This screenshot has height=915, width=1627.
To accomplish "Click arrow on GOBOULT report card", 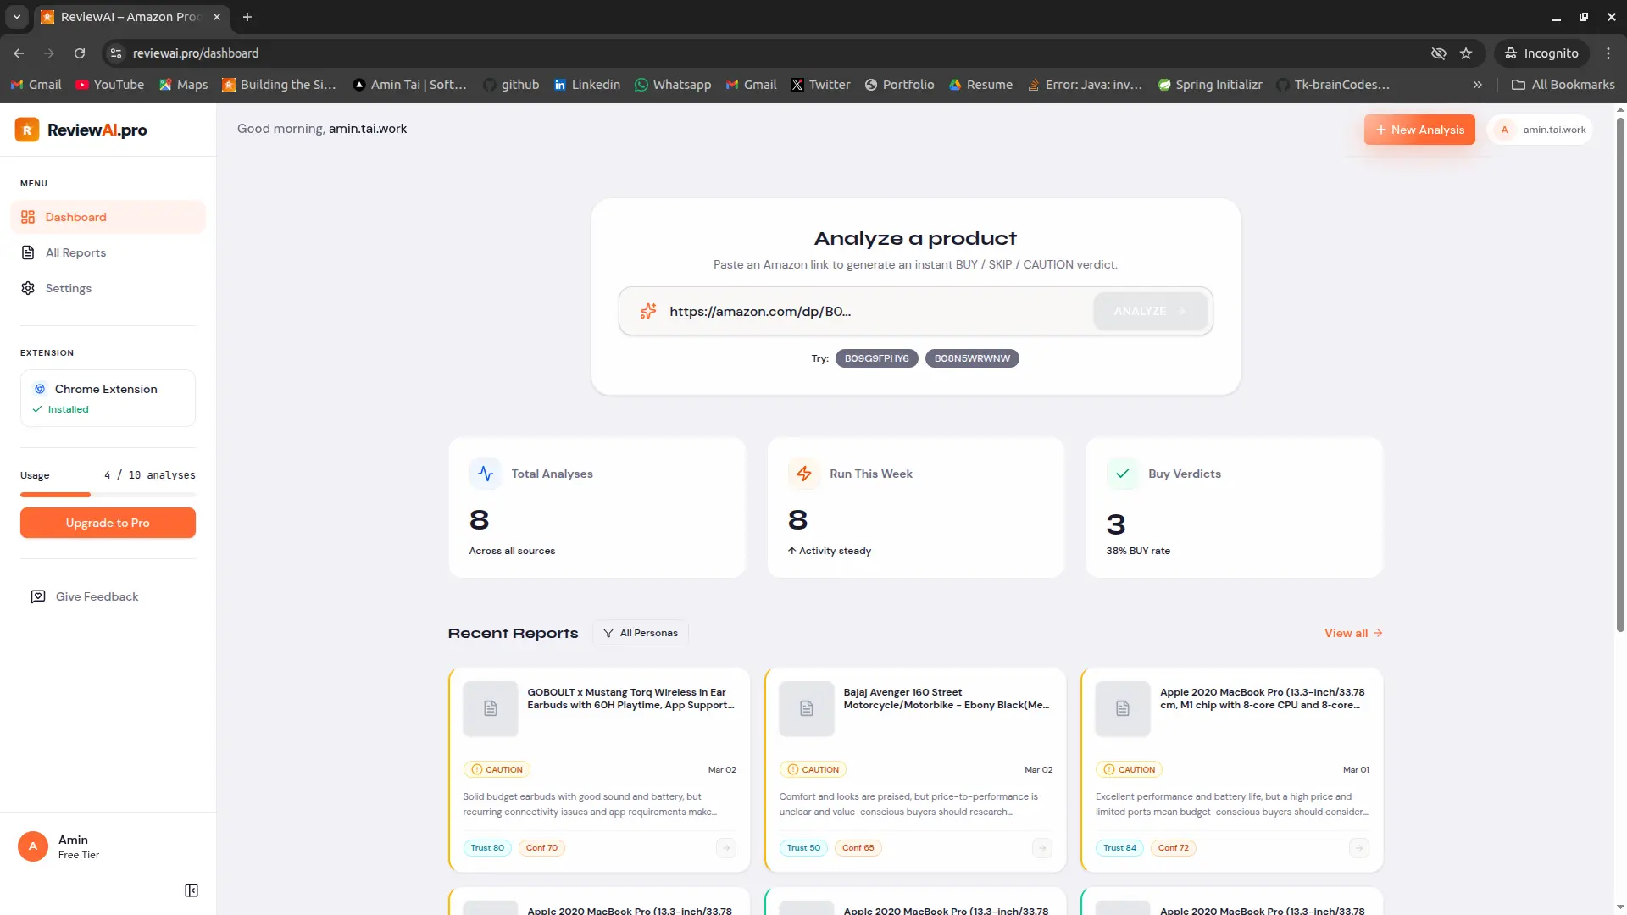I will pos(726,848).
